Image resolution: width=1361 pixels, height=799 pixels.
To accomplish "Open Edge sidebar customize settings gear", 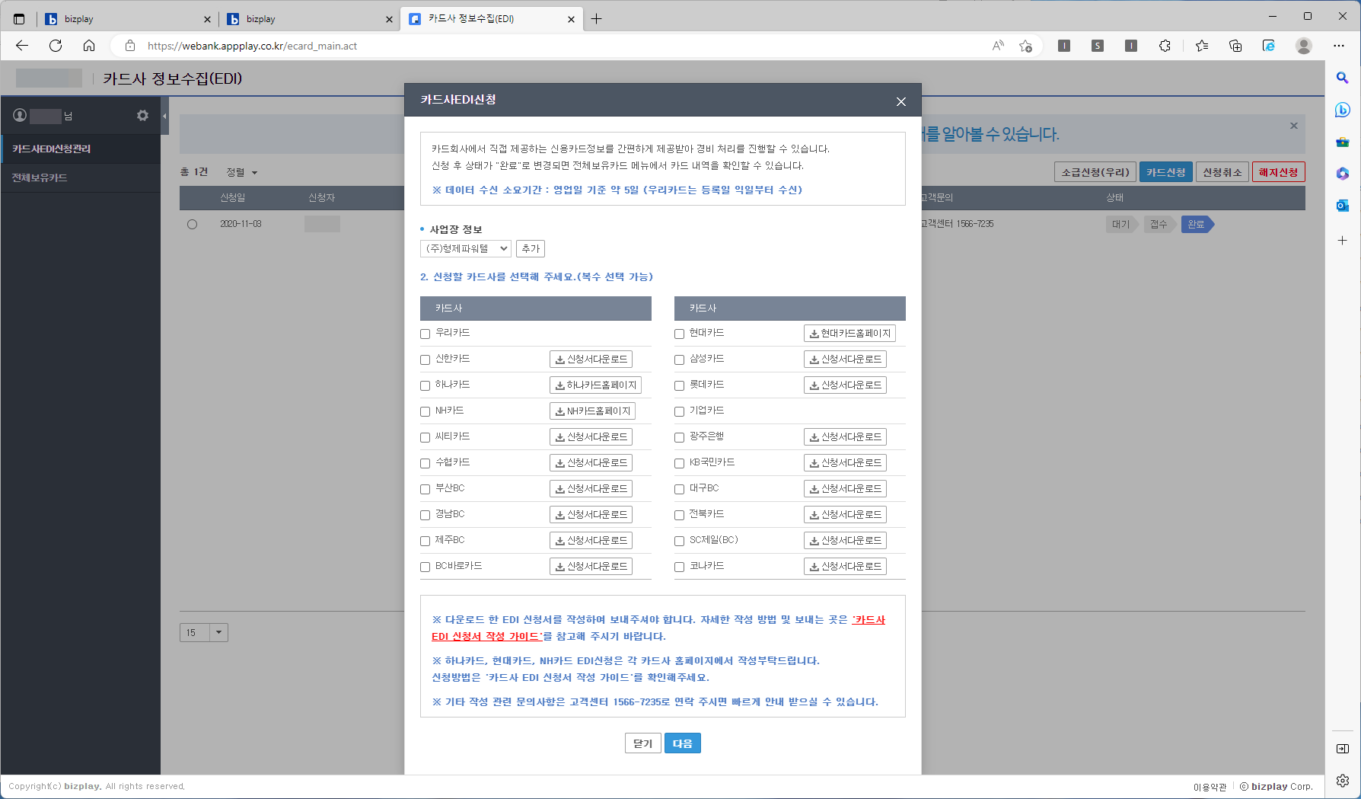I will (1343, 781).
